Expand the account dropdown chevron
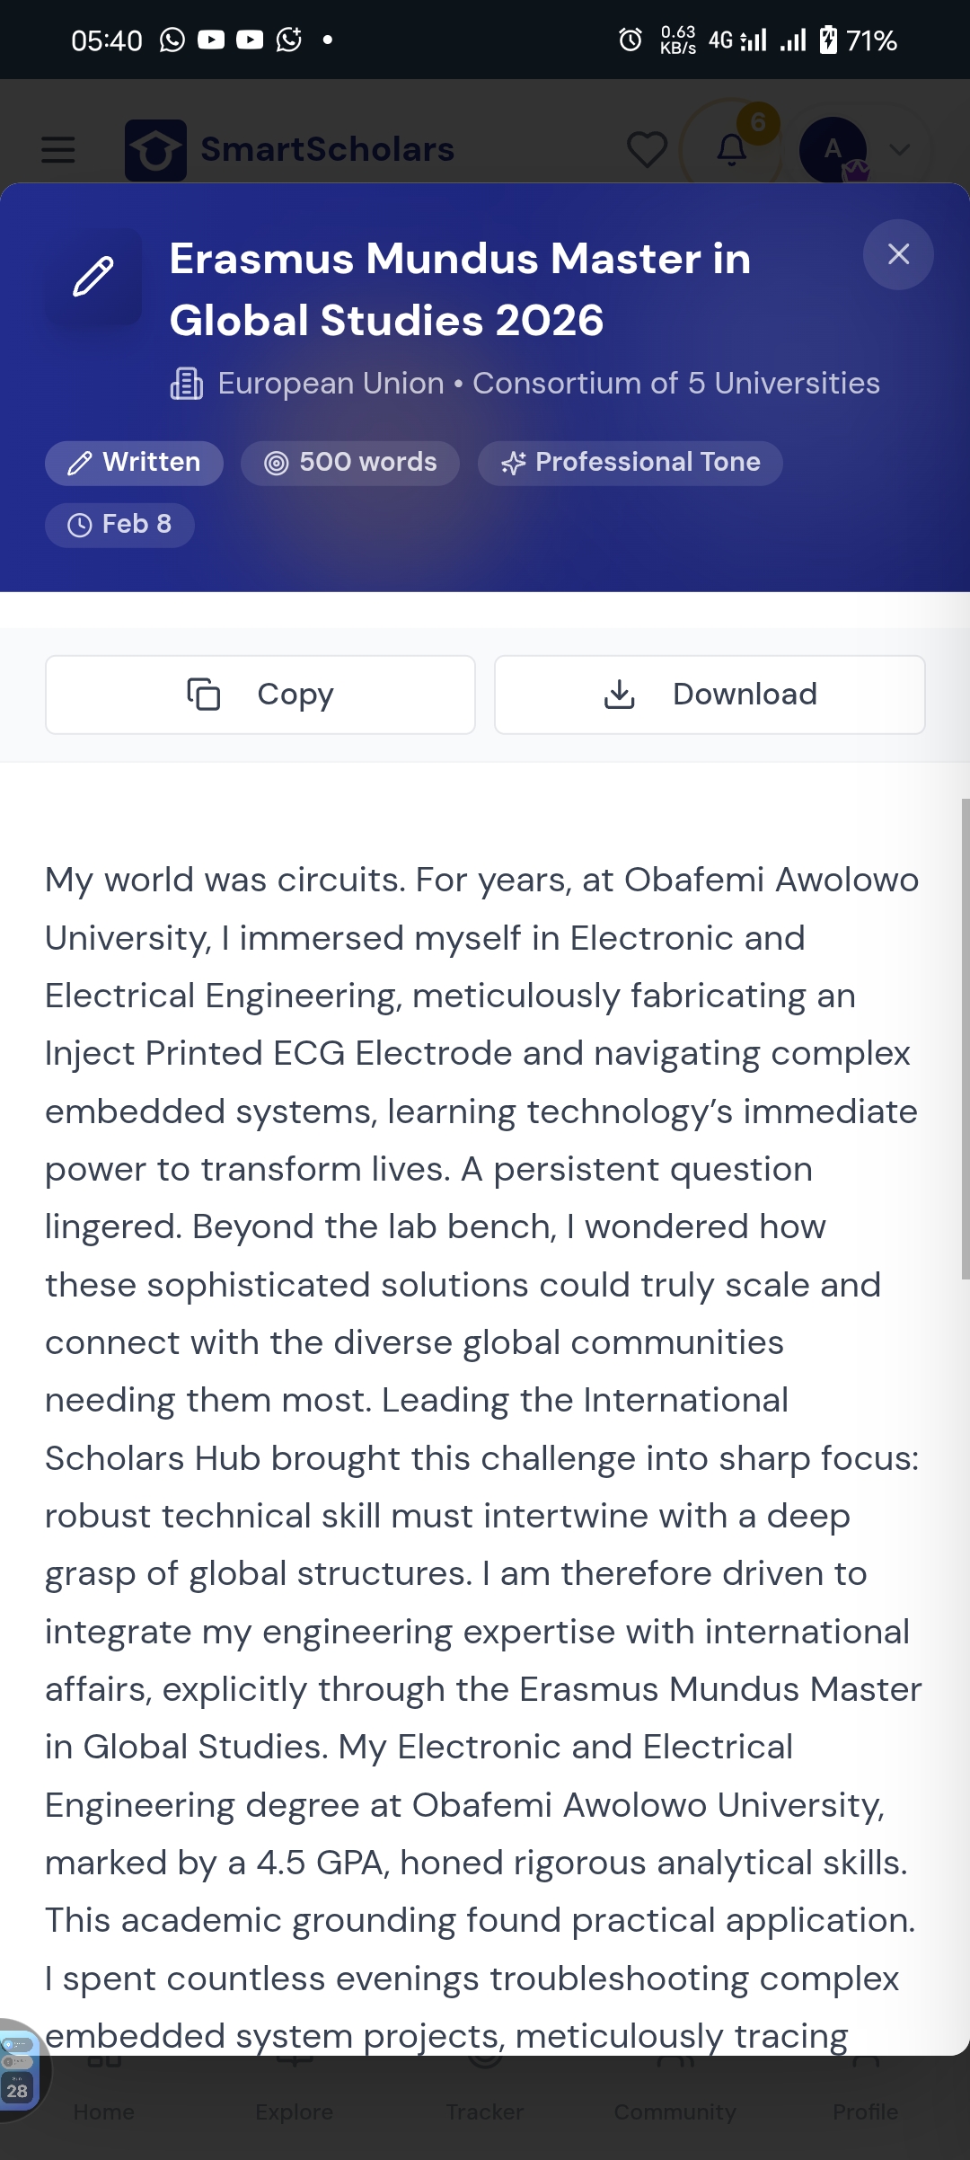 click(x=899, y=149)
